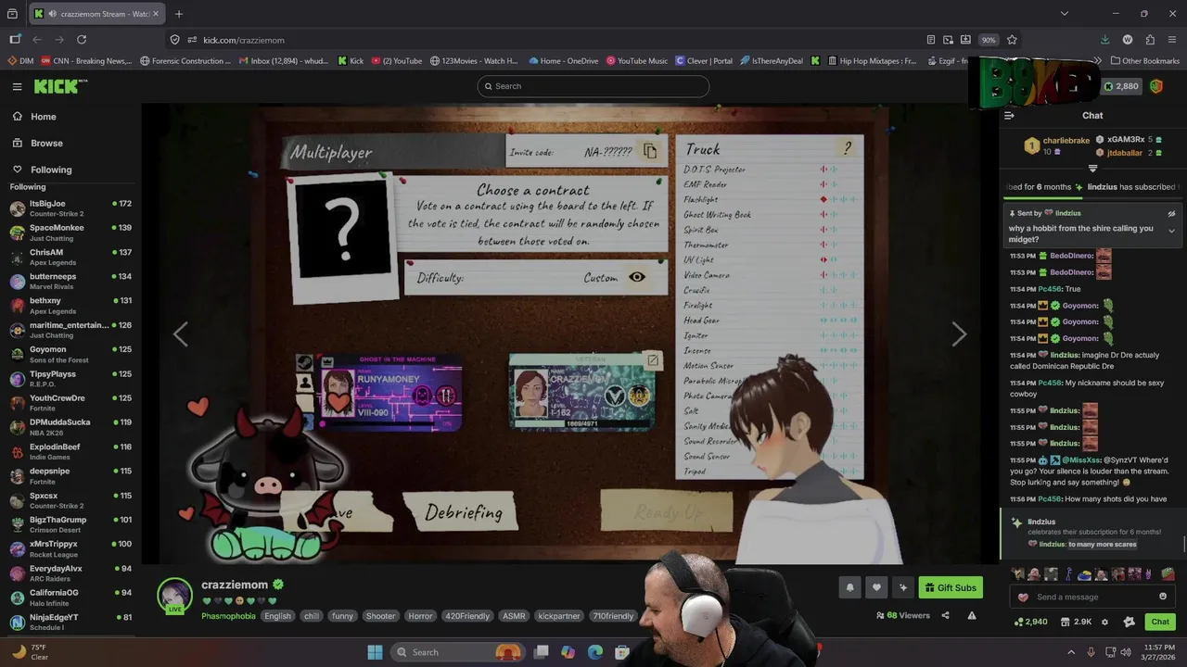1187x667 pixels.
Task: Open YouTube Music bookmark
Action: [x=637, y=61]
